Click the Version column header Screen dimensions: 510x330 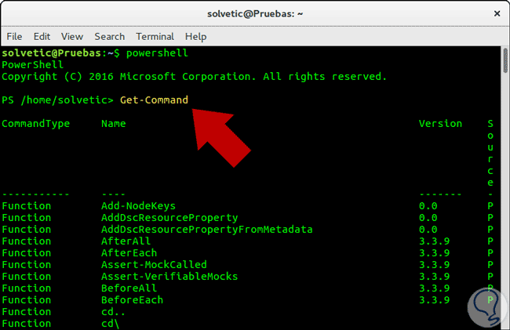point(440,123)
